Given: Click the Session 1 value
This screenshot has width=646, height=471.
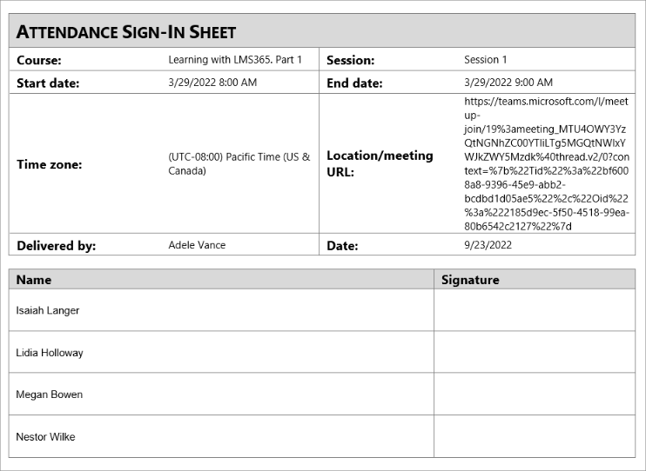Looking at the screenshot, I should coord(486,60).
